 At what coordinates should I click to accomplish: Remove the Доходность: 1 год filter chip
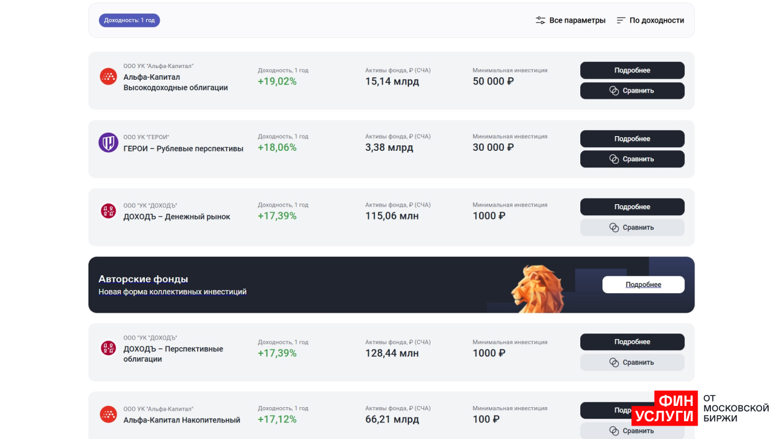pos(130,20)
